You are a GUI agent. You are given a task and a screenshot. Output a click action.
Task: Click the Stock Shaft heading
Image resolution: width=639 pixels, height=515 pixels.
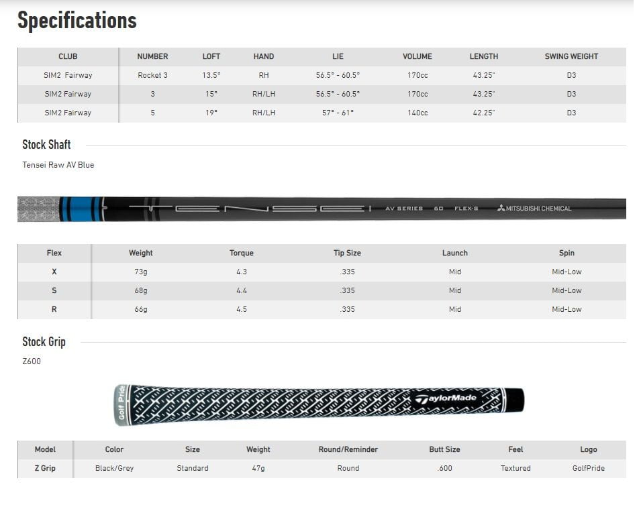[x=46, y=145]
